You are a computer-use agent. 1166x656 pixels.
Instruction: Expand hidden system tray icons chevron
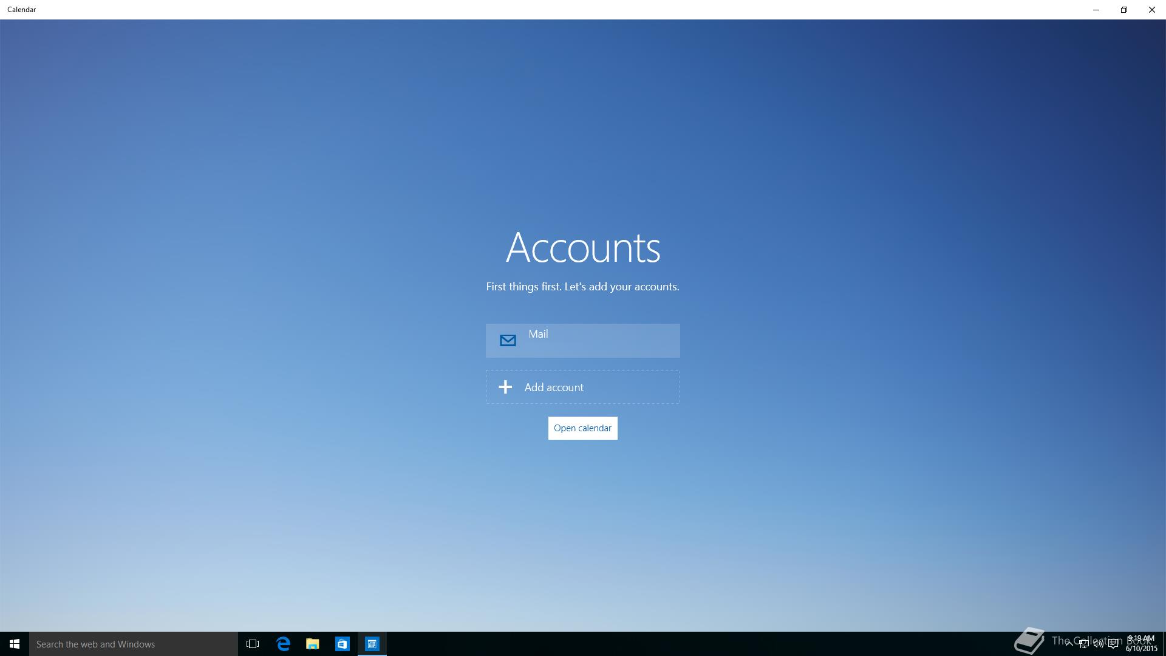click(x=1069, y=644)
